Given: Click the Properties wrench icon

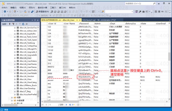Looking at the screenshot, I should tap(140, 11).
